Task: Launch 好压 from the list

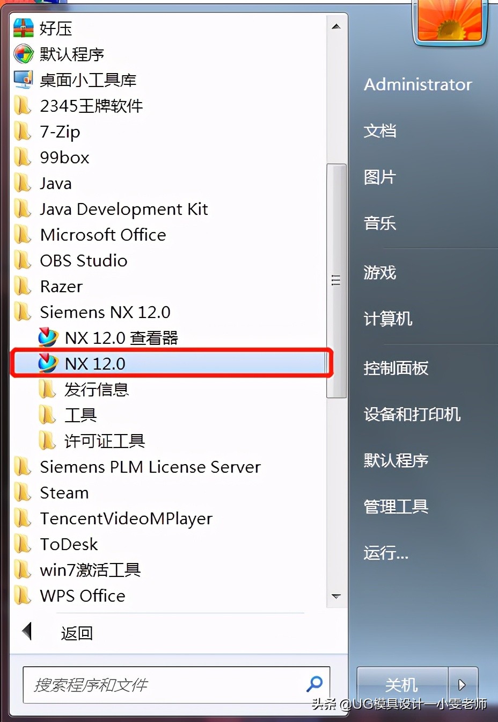Action: pyautogui.click(x=56, y=28)
